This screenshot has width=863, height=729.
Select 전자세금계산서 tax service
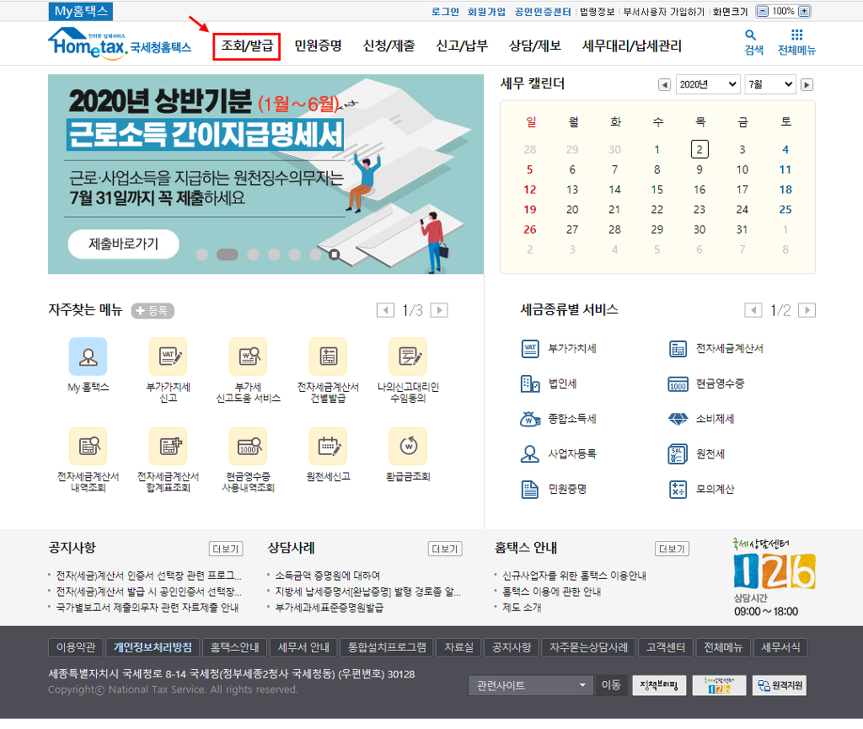coord(716,349)
